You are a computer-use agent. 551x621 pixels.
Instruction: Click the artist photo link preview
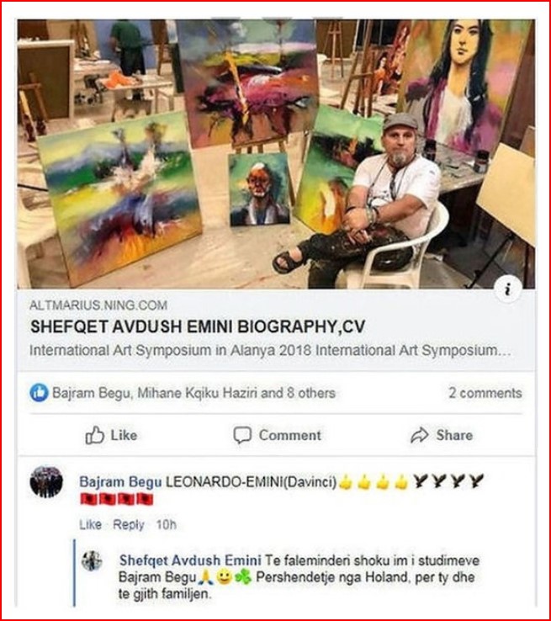276,154
